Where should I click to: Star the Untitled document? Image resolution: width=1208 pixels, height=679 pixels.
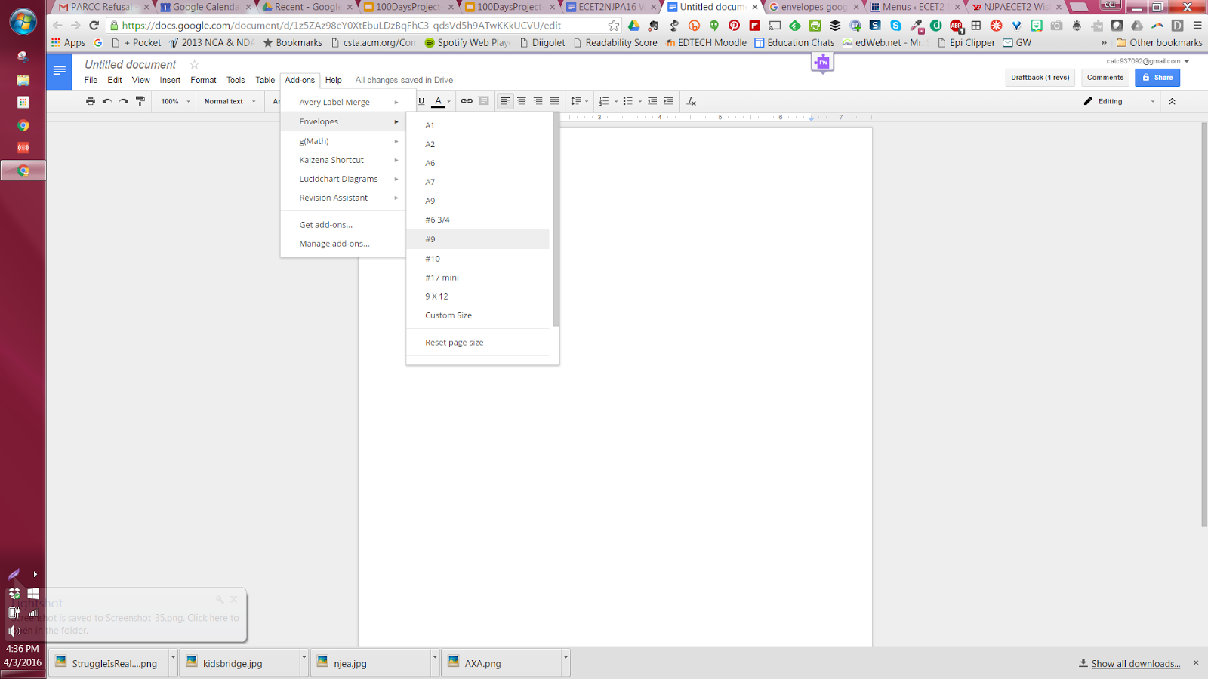click(194, 65)
